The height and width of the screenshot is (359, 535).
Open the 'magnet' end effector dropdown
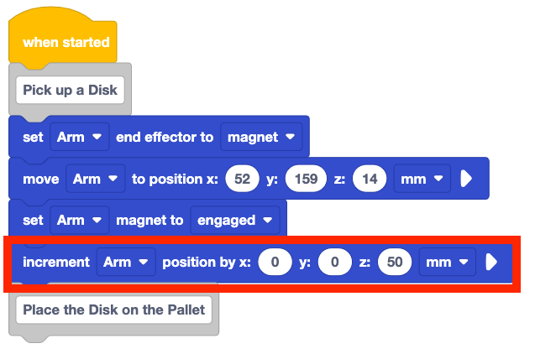(261, 137)
